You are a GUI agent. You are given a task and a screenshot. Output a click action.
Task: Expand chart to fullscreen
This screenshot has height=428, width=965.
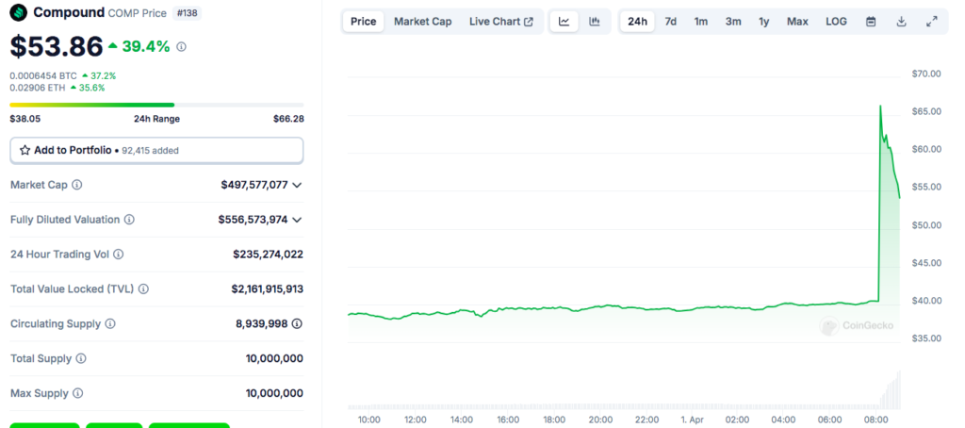tap(932, 22)
